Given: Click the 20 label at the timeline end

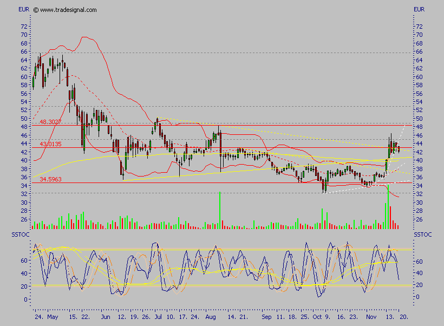Looking at the screenshot, I should click(x=403, y=318).
